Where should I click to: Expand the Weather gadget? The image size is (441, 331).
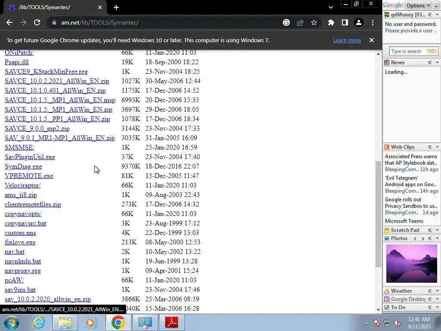(x=430, y=291)
